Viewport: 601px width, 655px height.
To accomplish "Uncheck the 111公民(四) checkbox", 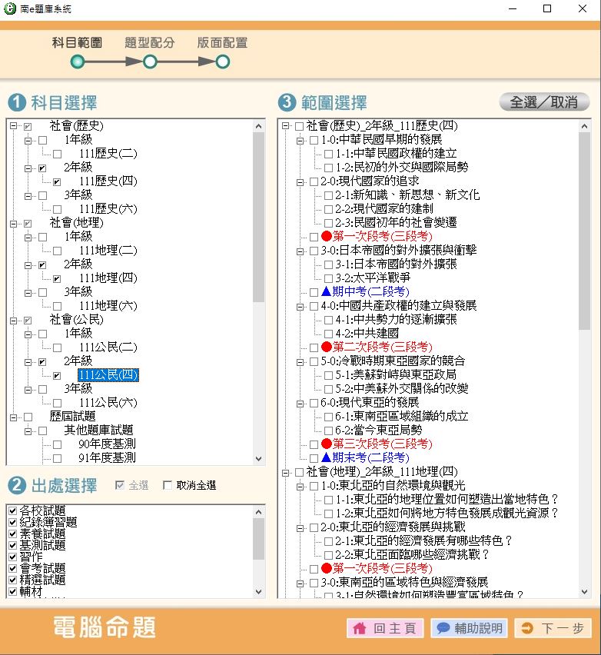I will coord(57,375).
